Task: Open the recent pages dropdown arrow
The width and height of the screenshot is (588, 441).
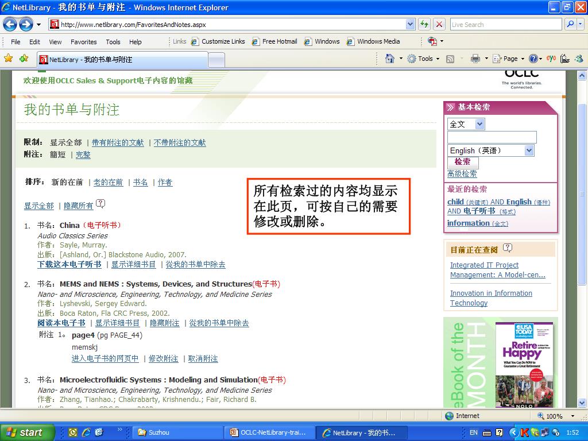Action: (x=38, y=25)
